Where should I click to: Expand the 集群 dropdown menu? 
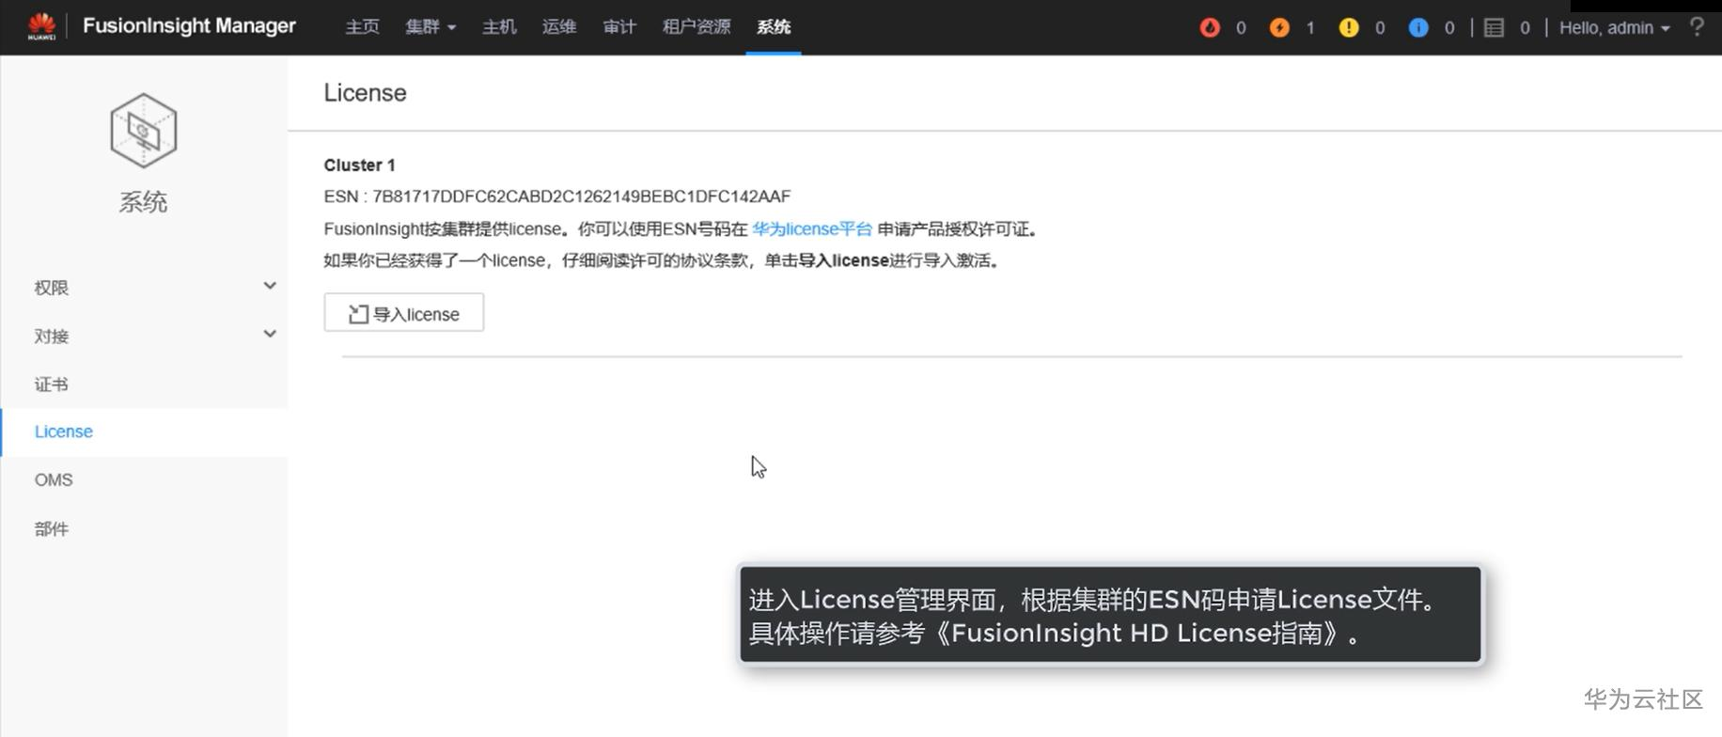[x=430, y=27]
